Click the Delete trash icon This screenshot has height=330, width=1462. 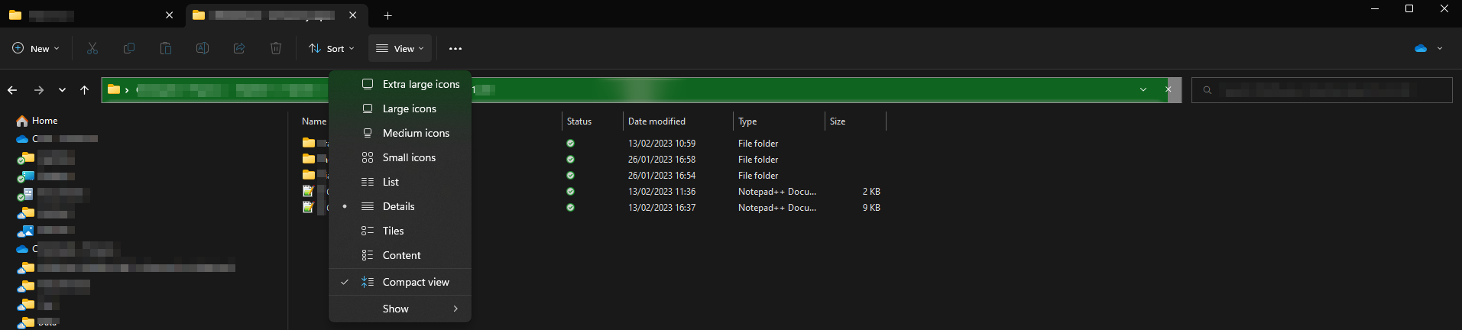(276, 48)
